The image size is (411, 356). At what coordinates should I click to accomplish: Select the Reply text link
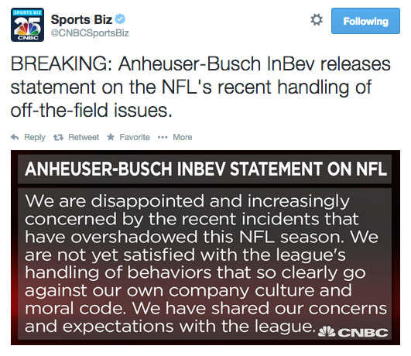click(x=35, y=137)
